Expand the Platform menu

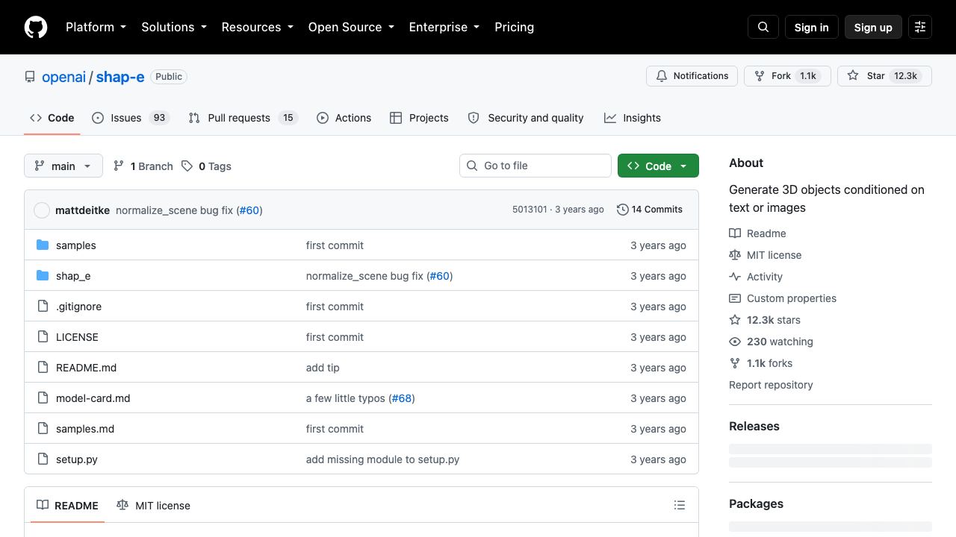[96, 27]
